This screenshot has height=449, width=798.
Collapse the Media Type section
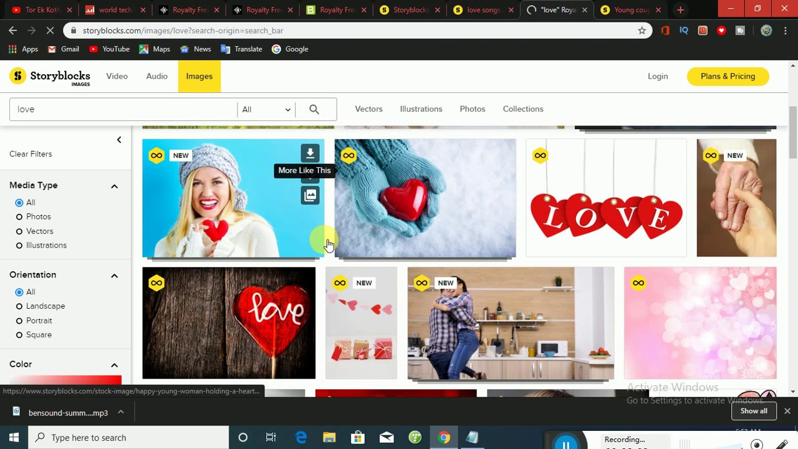[x=114, y=186]
